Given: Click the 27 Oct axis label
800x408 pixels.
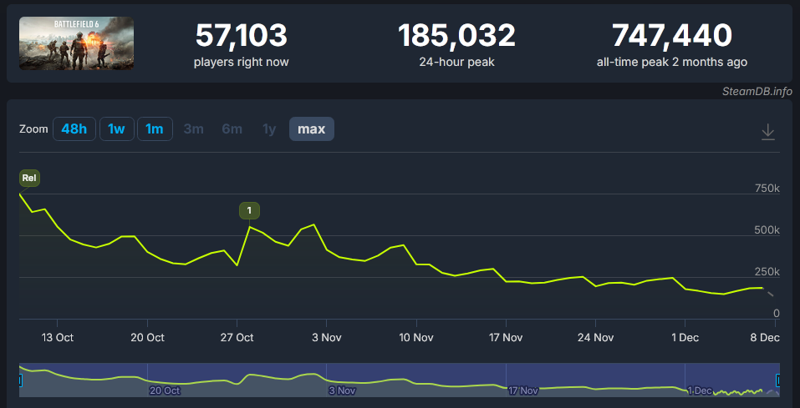Looking at the screenshot, I should coord(237,337).
